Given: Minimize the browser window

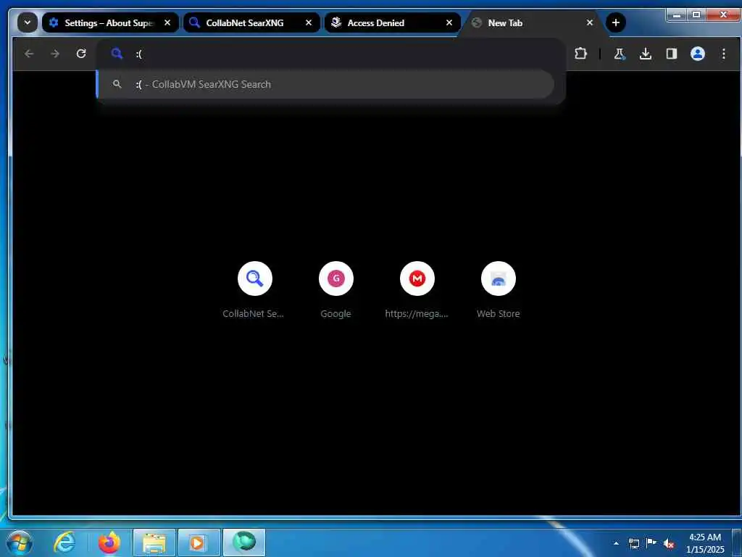Looking at the screenshot, I should (x=677, y=15).
